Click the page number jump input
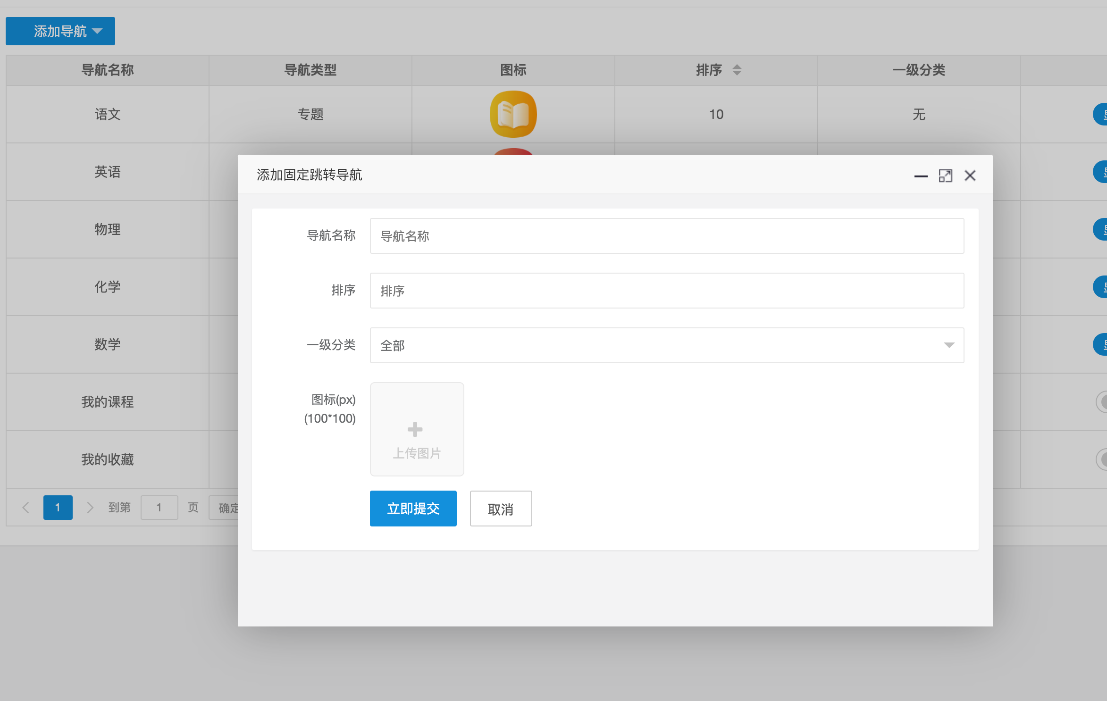Viewport: 1107px width, 701px height. 159,508
